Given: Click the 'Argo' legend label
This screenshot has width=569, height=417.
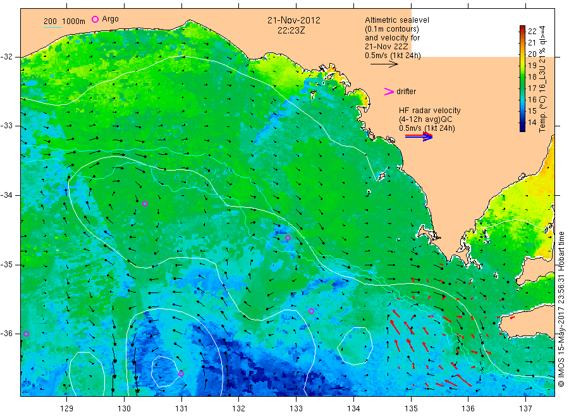Looking at the screenshot, I should [x=110, y=19].
